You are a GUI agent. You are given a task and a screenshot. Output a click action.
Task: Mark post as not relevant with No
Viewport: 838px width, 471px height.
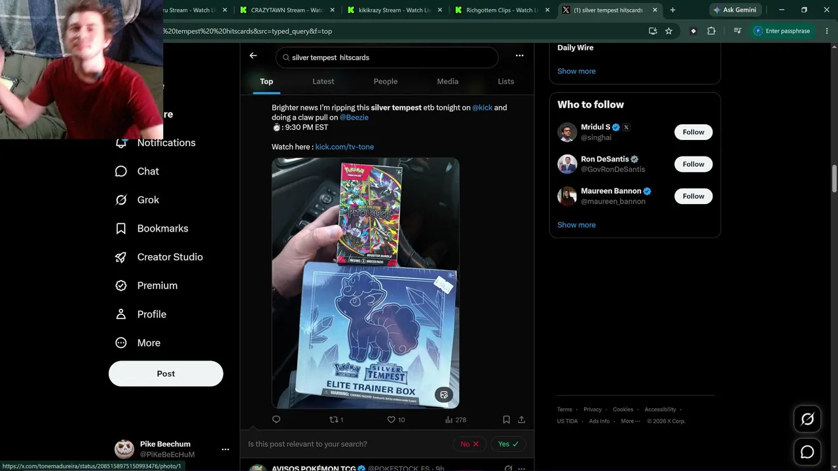(469, 444)
